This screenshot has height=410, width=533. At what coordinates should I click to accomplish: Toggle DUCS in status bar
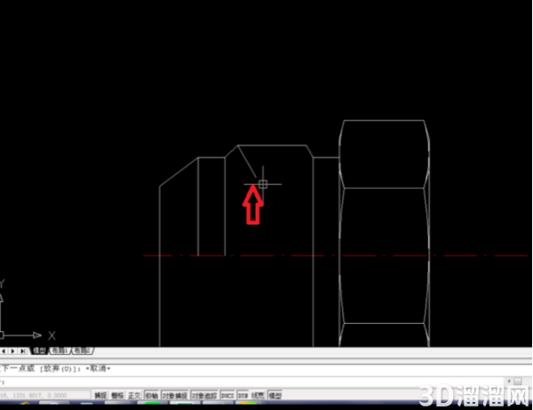(227, 396)
